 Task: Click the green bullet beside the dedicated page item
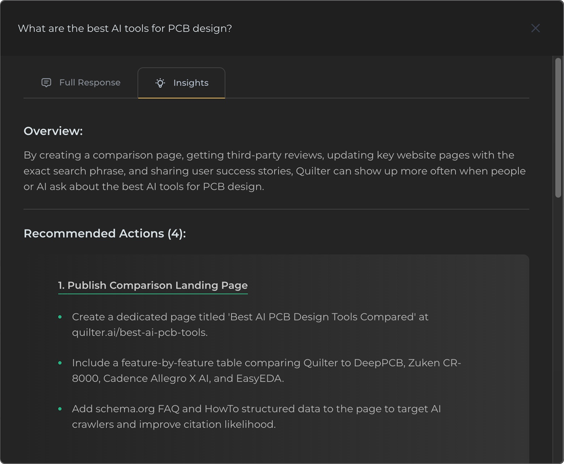click(x=60, y=317)
